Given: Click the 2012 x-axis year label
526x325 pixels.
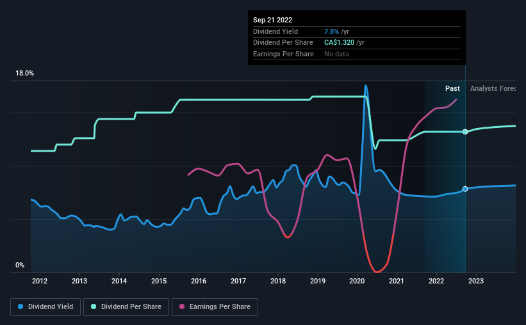Looking at the screenshot, I should [40, 281].
